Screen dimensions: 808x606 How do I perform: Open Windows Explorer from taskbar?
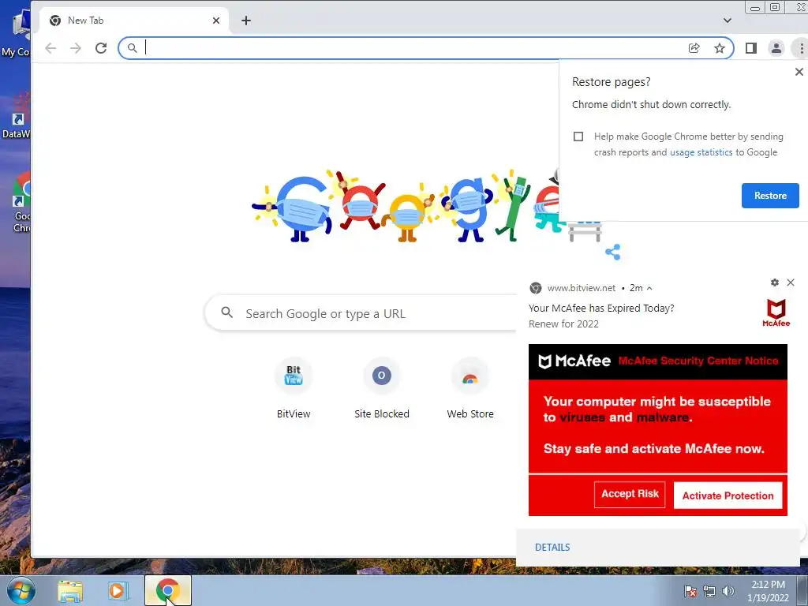click(x=70, y=591)
